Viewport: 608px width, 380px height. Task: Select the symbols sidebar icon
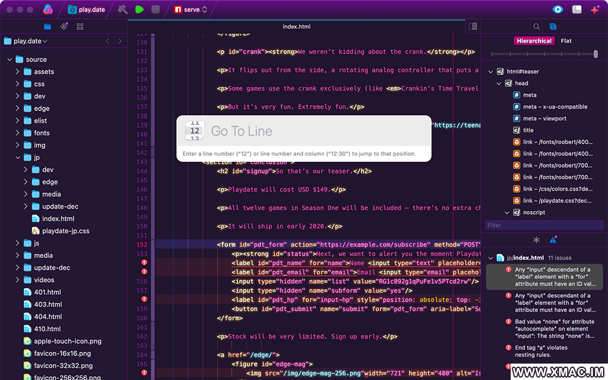pyautogui.click(x=553, y=26)
